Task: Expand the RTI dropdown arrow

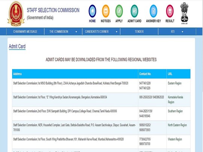Action: coord(182,32)
